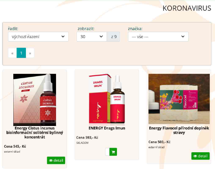Go to next page with » arrow

[x=30, y=53]
